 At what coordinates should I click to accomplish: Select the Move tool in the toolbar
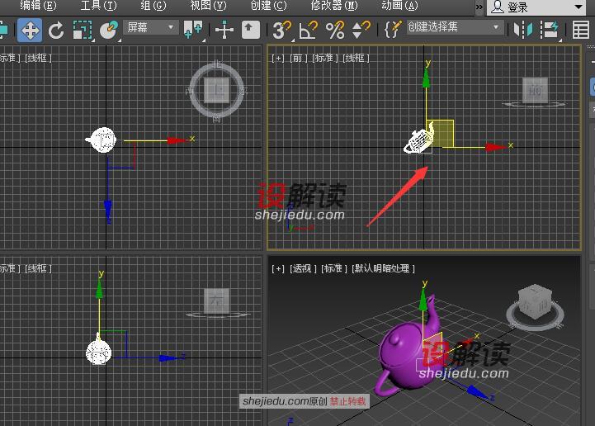coord(30,30)
